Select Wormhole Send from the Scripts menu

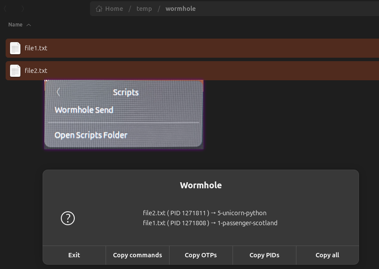tap(84, 110)
